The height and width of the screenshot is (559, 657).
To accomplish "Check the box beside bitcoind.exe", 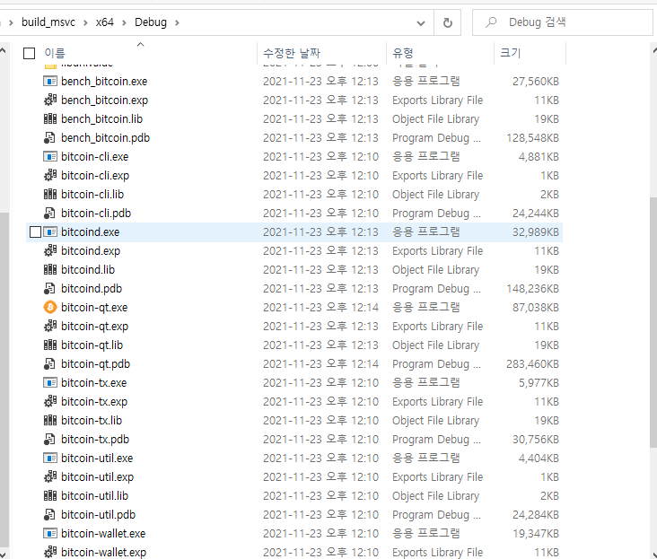I will tap(35, 231).
